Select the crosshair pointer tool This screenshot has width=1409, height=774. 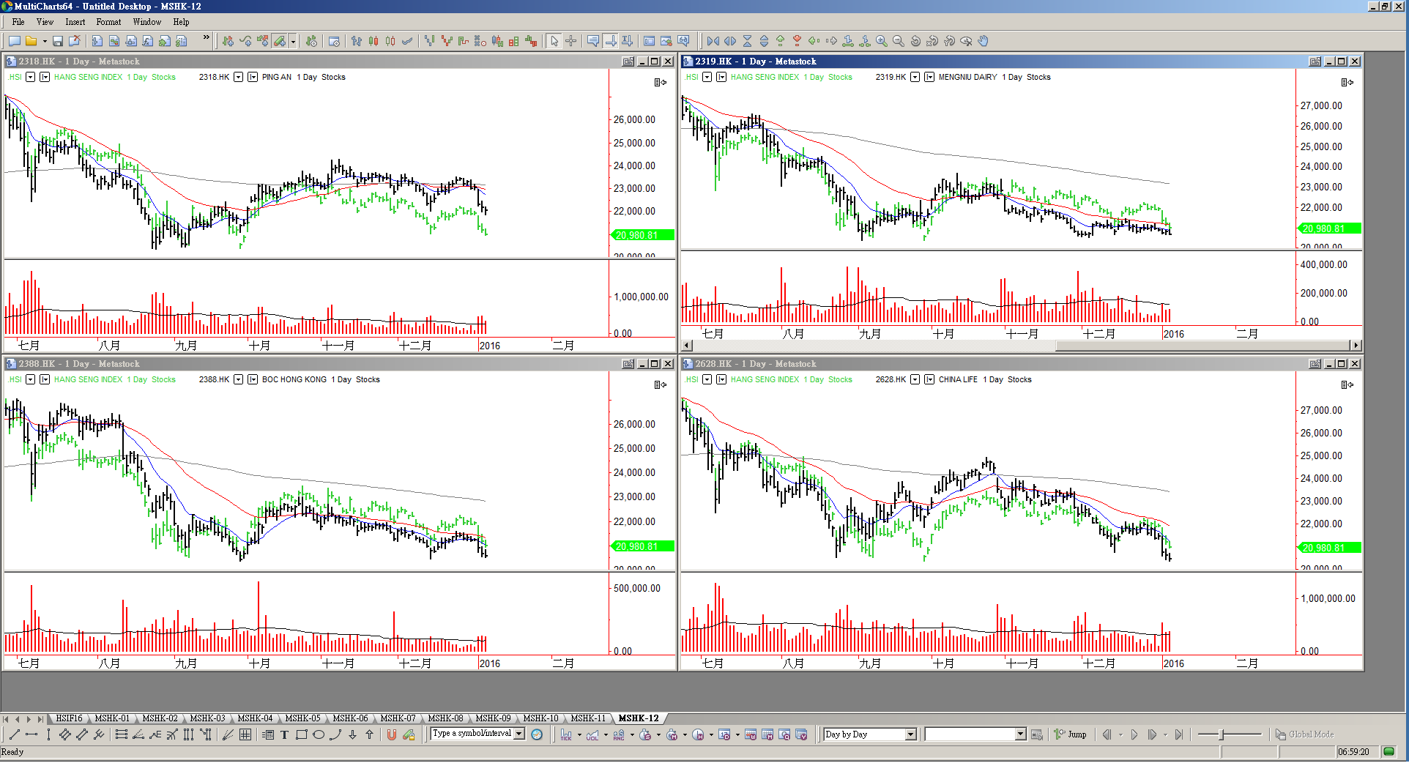571,41
